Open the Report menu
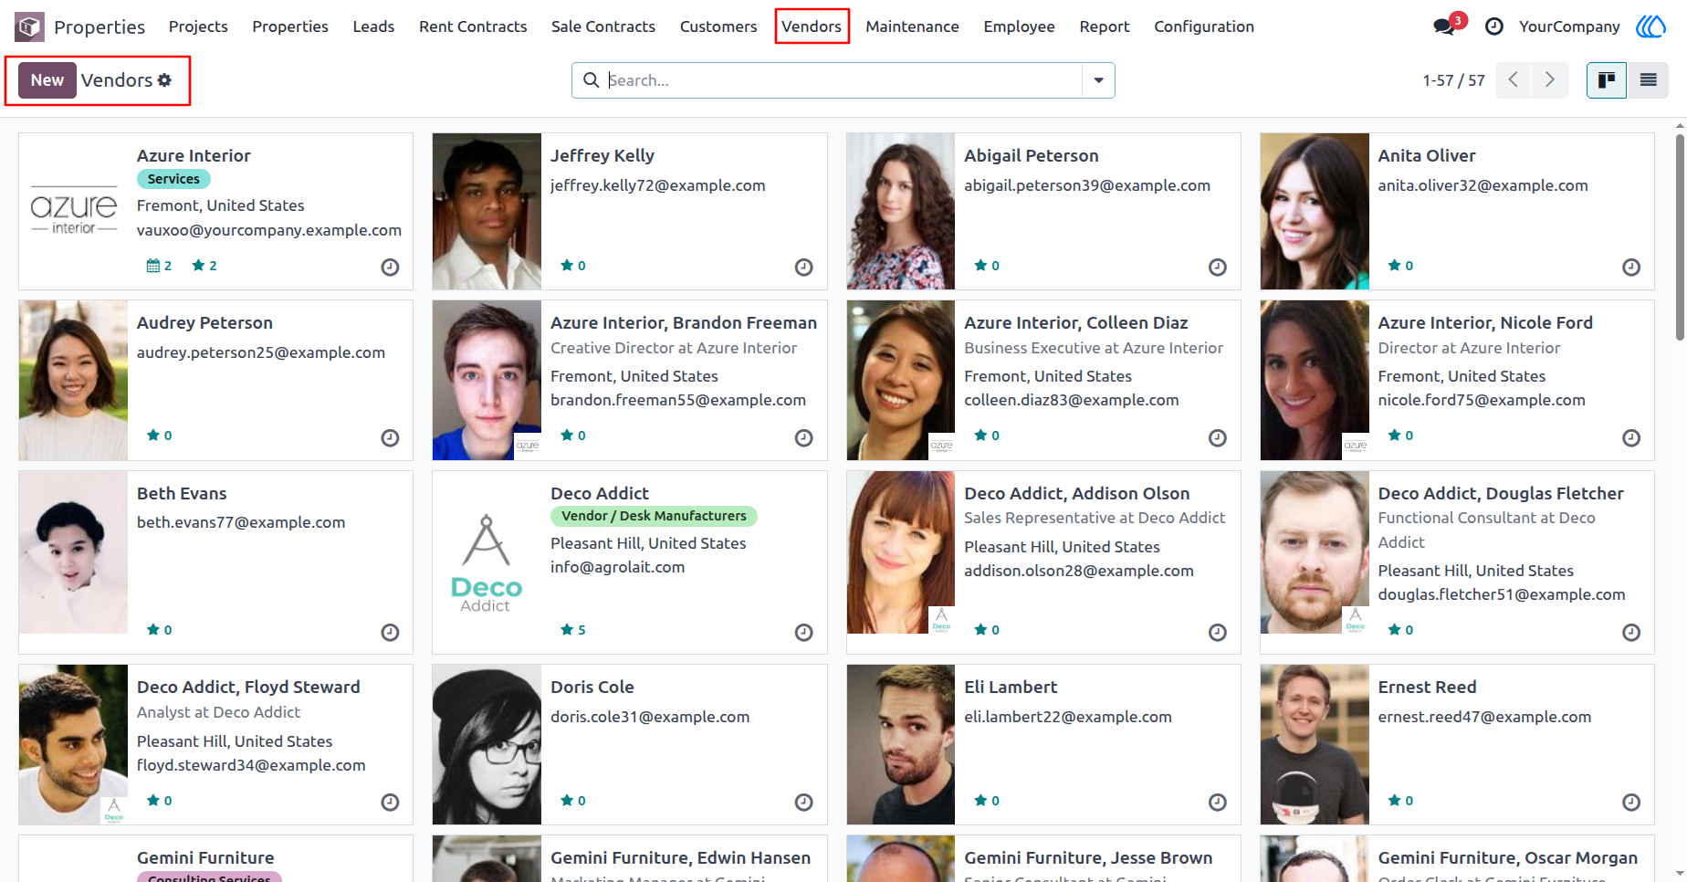The image size is (1687, 882). (x=1104, y=26)
